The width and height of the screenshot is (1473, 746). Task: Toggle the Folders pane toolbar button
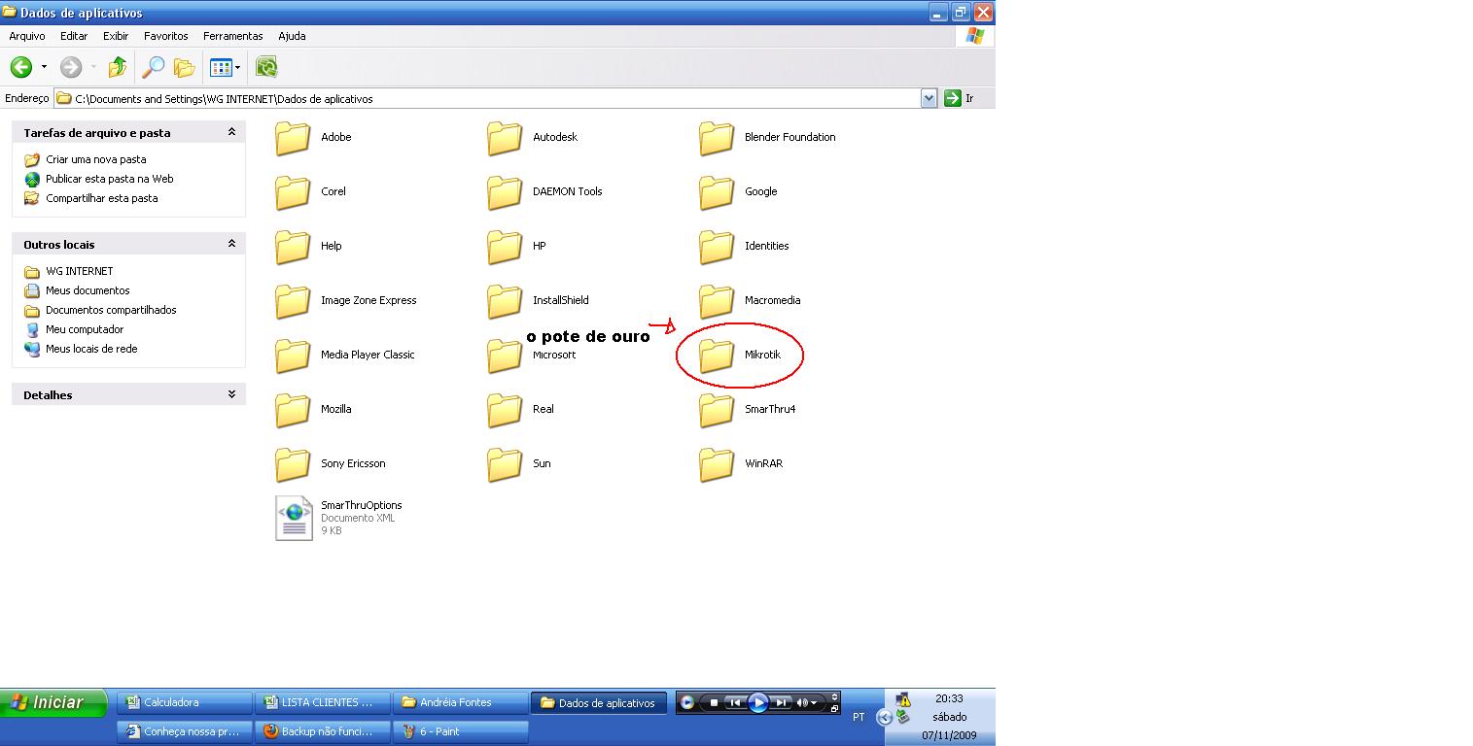coord(184,67)
